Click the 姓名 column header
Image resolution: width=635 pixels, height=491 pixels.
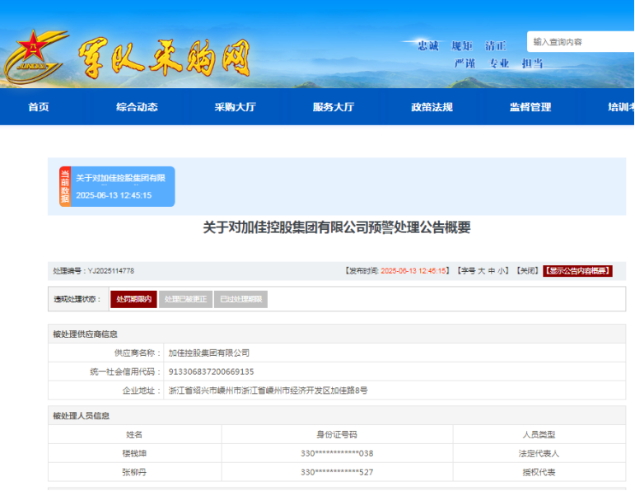click(x=134, y=435)
